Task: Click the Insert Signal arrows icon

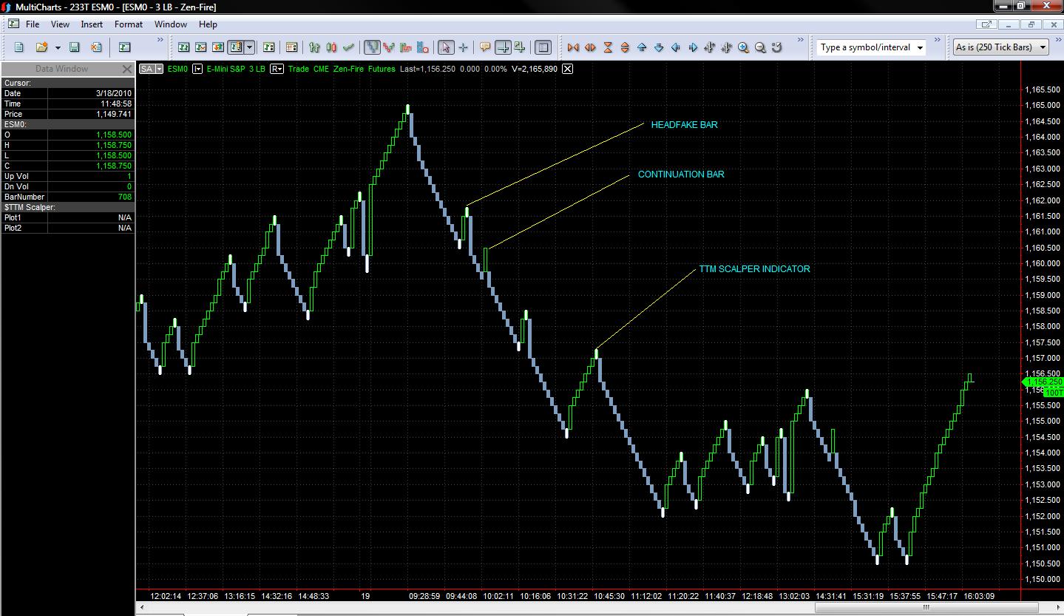Action: pyautogui.click(x=218, y=47)
